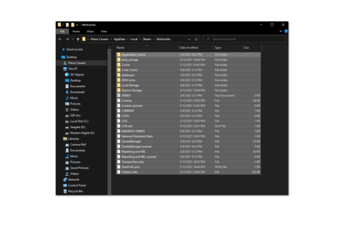
Task: Click the Session Storage folder icon
Action: click(x=119, y=90)
